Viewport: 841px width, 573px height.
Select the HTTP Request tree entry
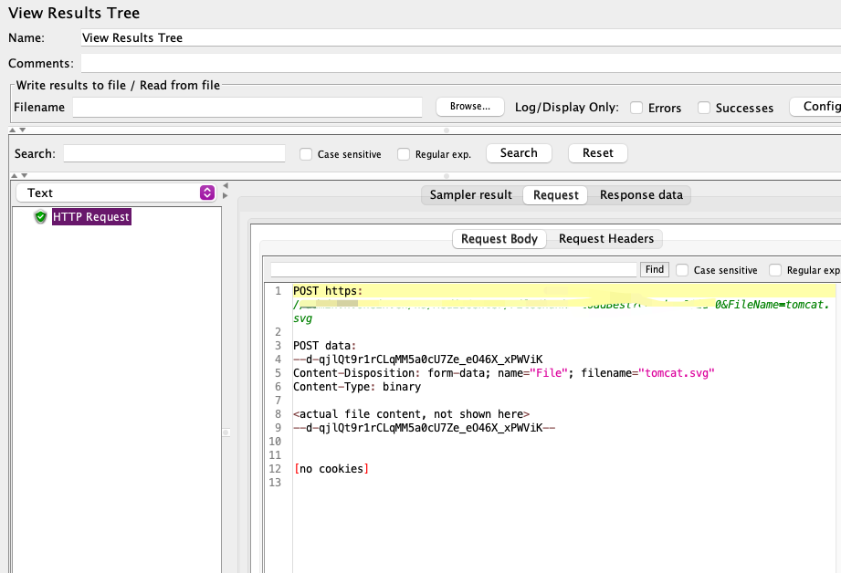point(91,217)
